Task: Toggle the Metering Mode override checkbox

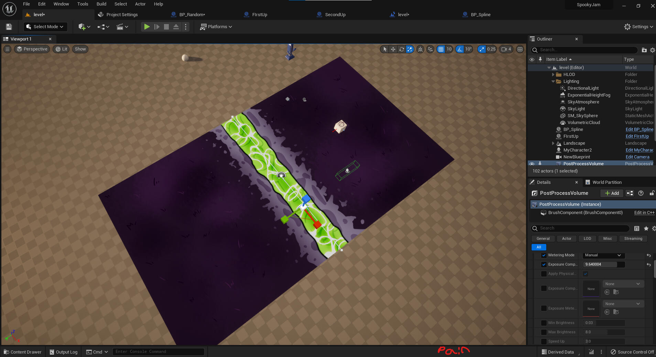Action: point(544,255)
